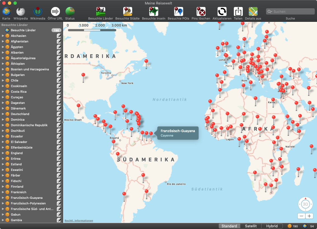Show Besuchte Inseln pins

point(153,12)
